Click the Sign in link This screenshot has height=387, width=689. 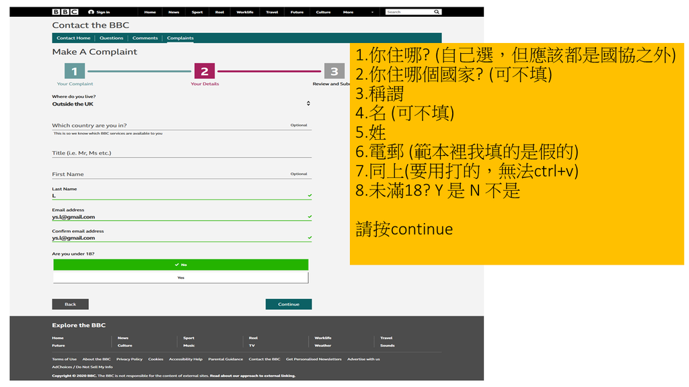(x=103, y=12)
